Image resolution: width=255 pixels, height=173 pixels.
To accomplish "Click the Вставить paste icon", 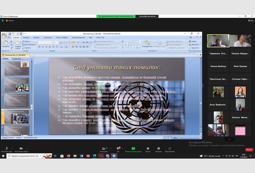I will [6, 43].
